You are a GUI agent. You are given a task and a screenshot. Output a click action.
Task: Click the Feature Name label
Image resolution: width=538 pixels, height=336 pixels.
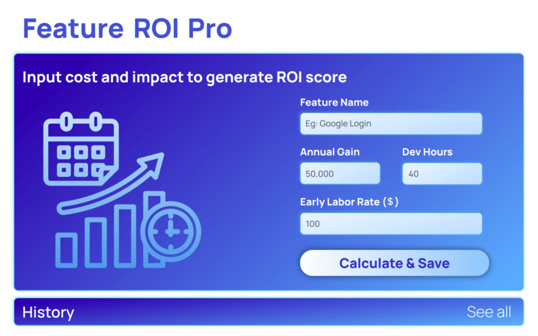point(334,102)
